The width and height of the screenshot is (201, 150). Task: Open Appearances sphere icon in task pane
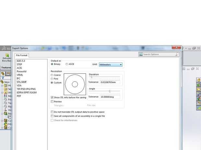198,99
